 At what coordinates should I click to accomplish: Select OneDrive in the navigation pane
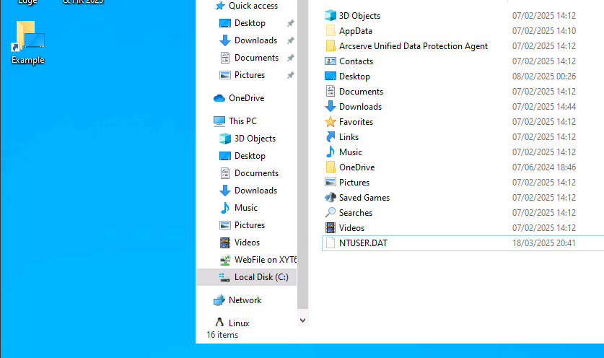tap(246, 98)
